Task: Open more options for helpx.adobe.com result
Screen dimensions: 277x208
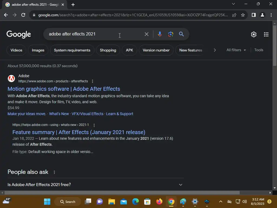Action: pos(94,125)
